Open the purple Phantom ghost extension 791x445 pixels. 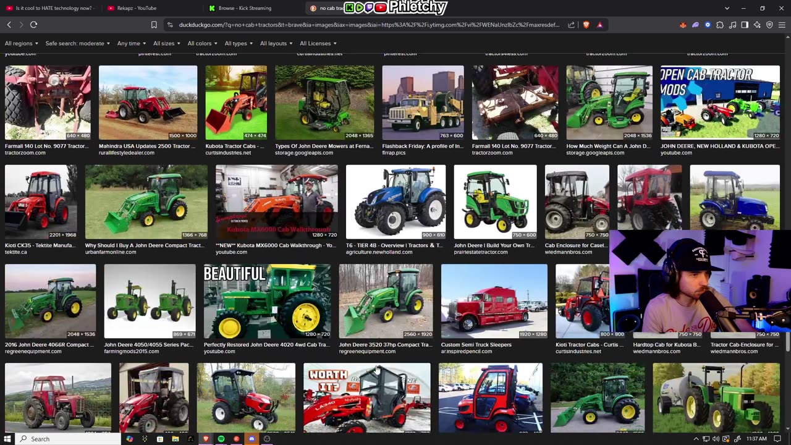695,25
